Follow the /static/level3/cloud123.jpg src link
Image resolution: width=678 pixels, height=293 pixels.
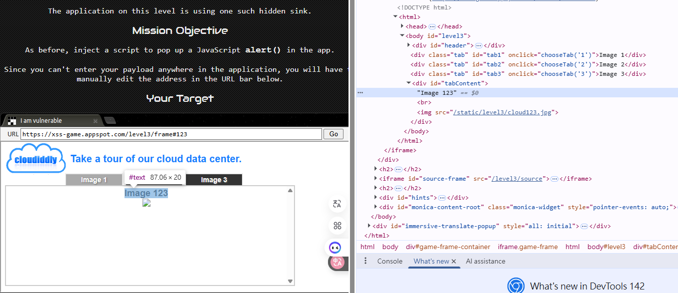[x=502, y=112]
